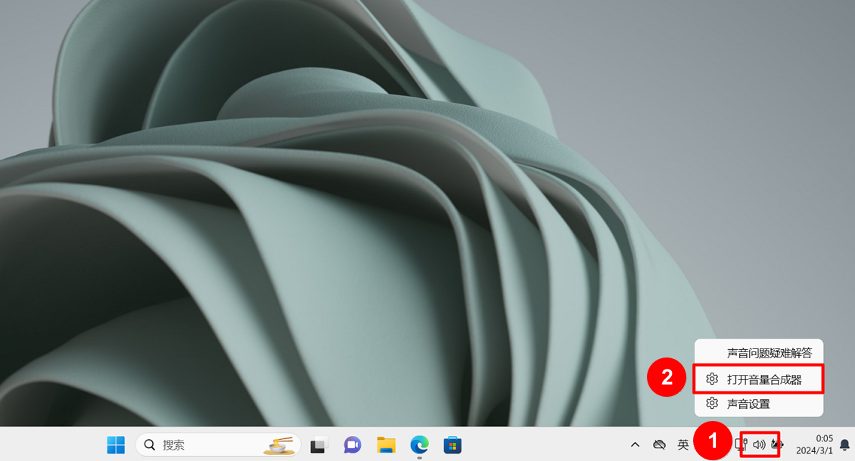Open Task View from the taskbar
The height and width of the screenshot is (461, 855).
(x=320, y=445)
